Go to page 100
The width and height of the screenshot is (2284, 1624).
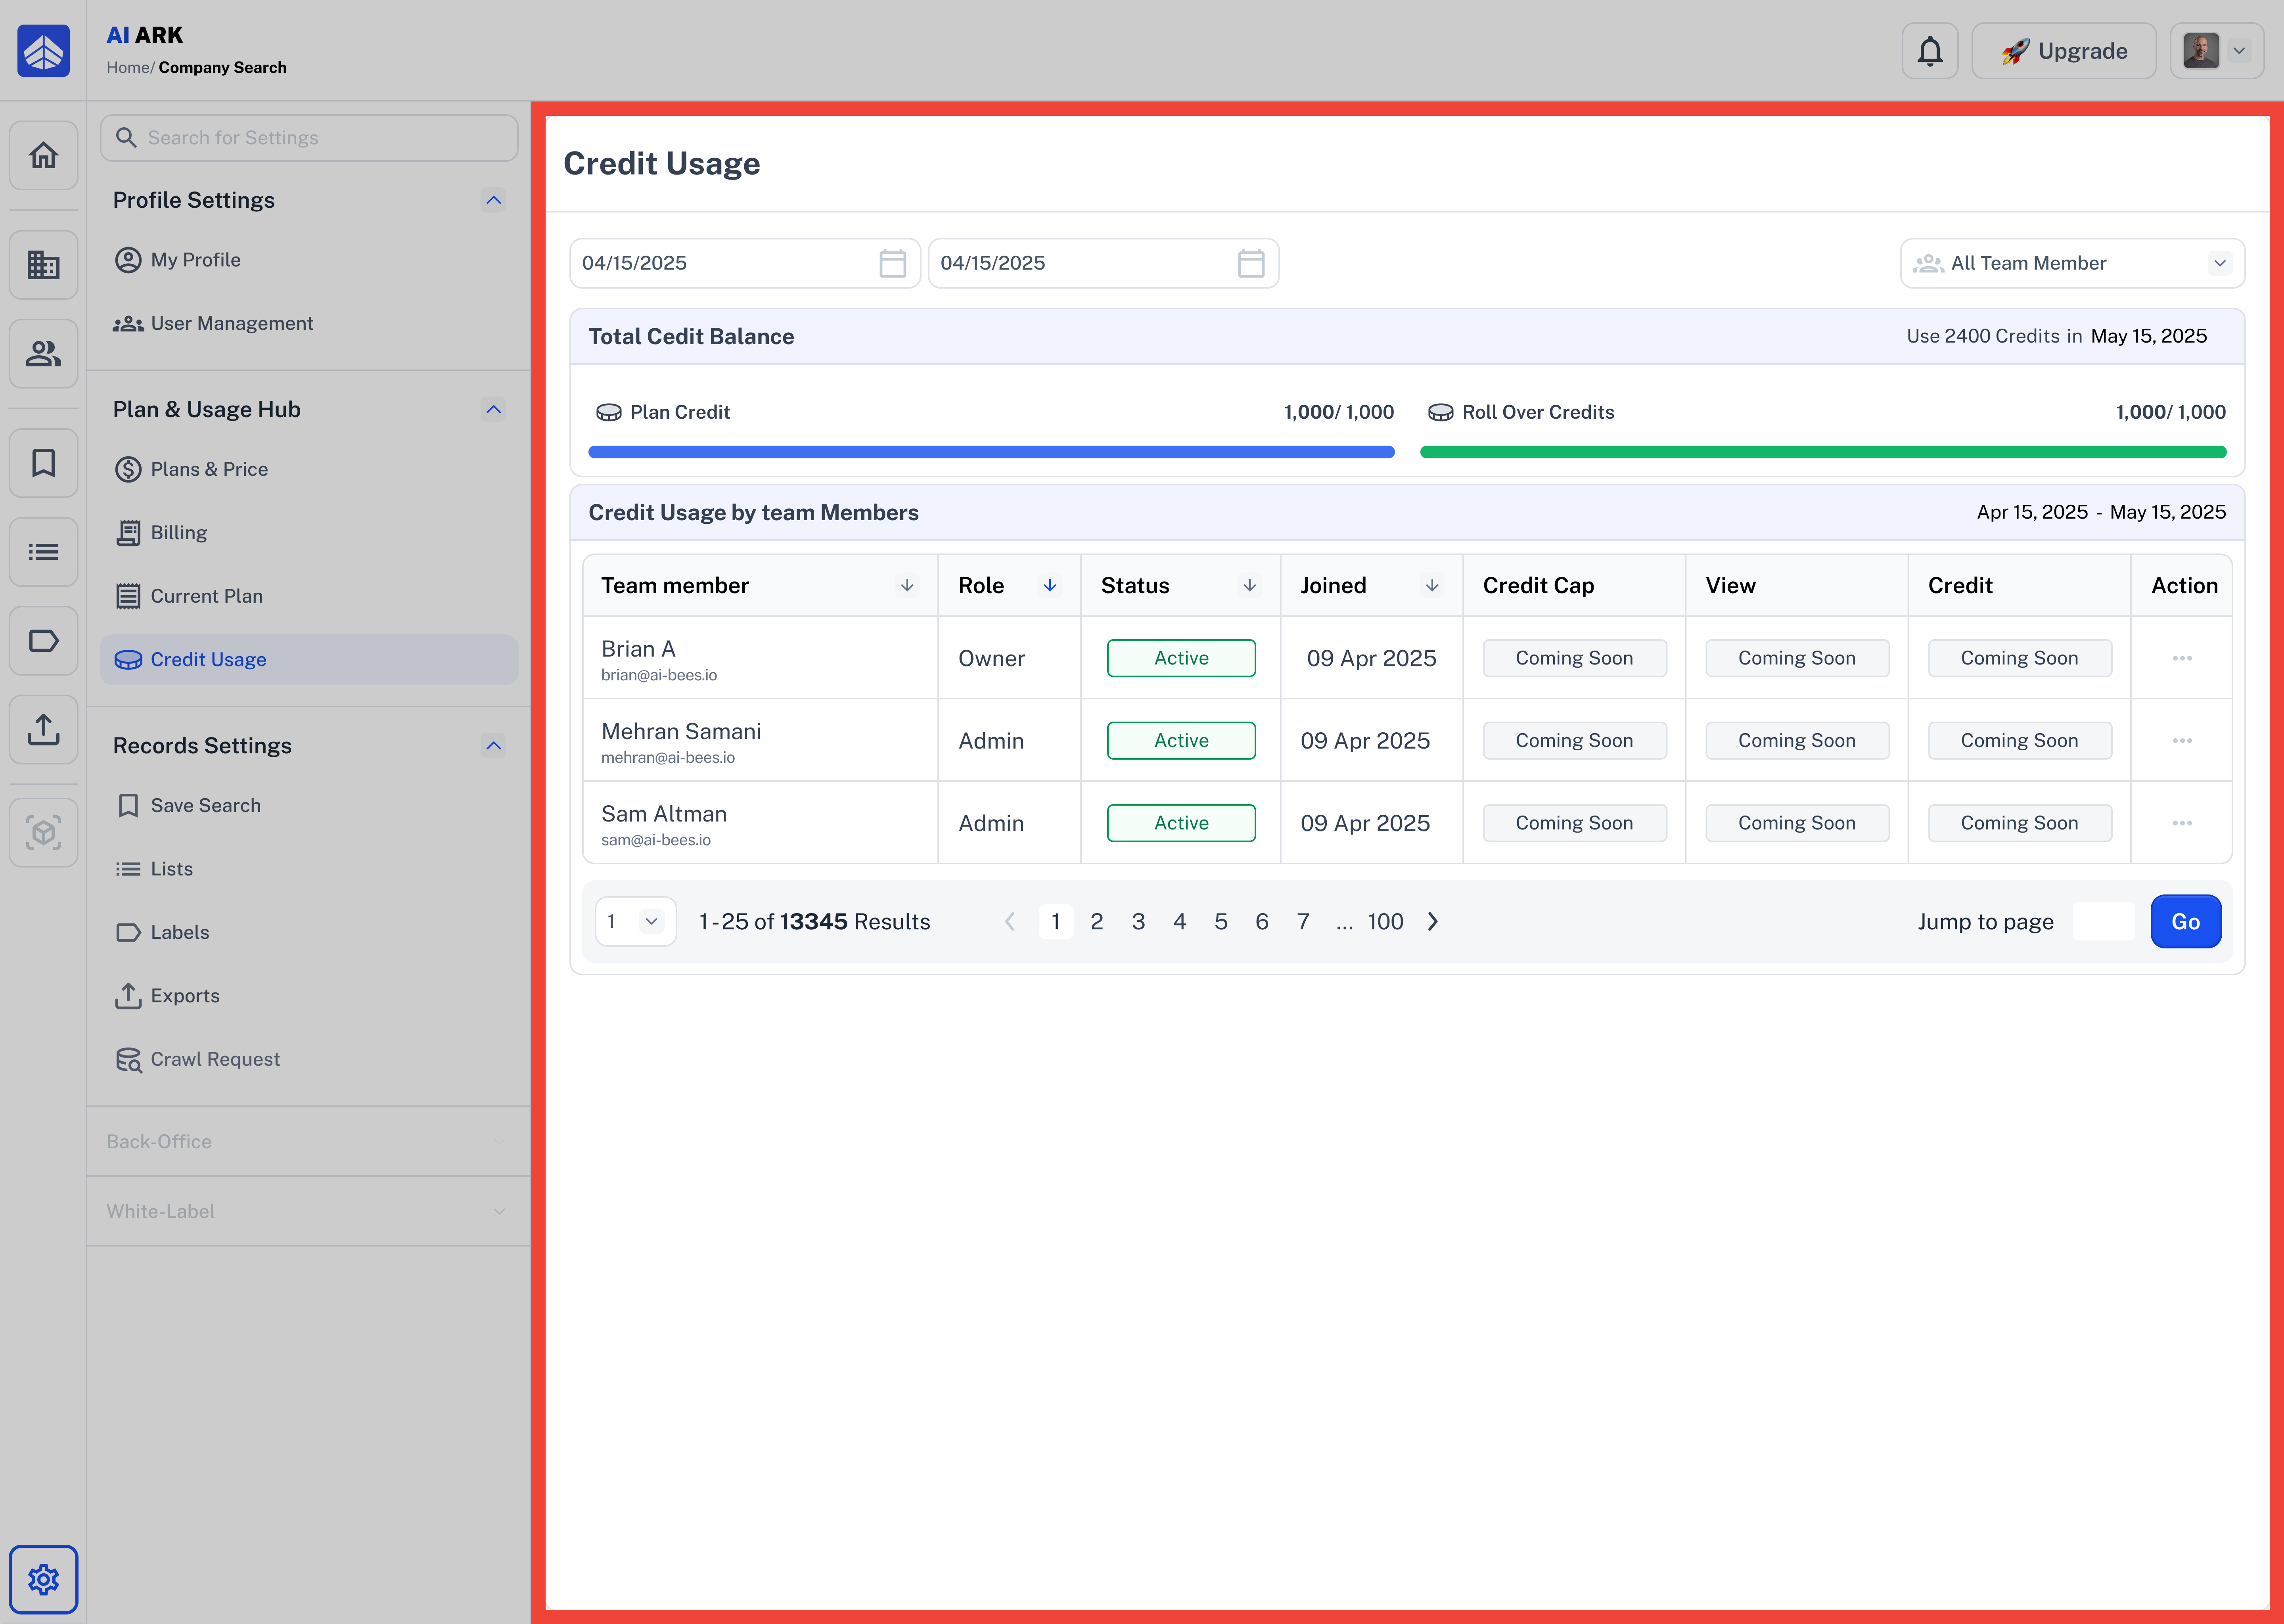[x=1386, y=922]
